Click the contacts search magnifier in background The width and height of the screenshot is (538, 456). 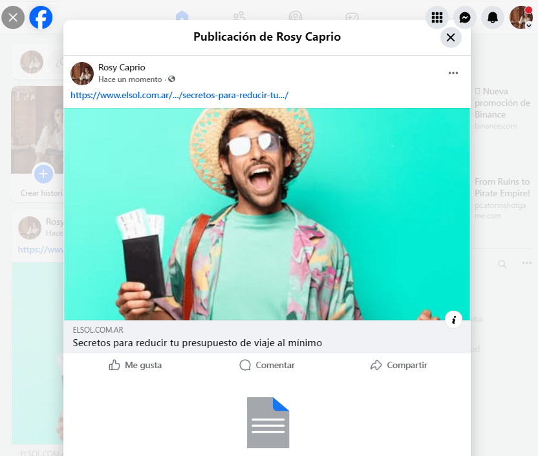click(x=502, y=264)
